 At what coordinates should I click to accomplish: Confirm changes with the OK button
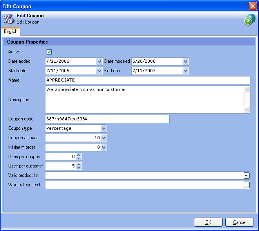208,222
